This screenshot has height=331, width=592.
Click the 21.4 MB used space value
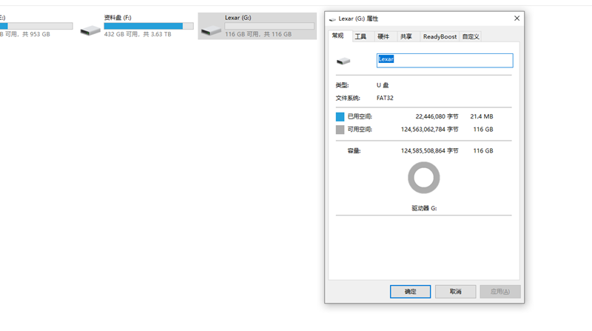click(482, 116)
